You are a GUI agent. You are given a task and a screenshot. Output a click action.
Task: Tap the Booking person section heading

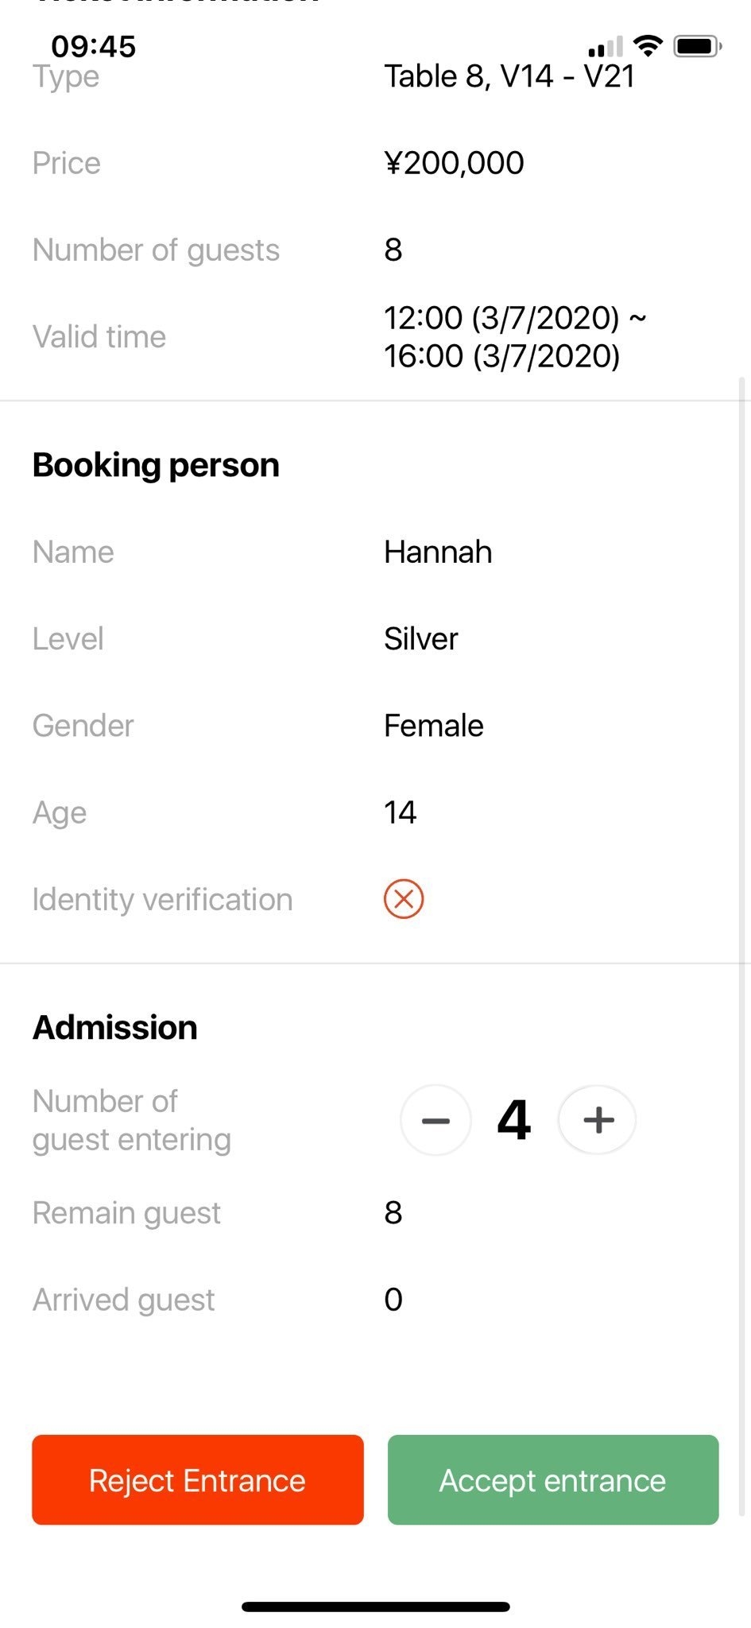coord(156,465)
